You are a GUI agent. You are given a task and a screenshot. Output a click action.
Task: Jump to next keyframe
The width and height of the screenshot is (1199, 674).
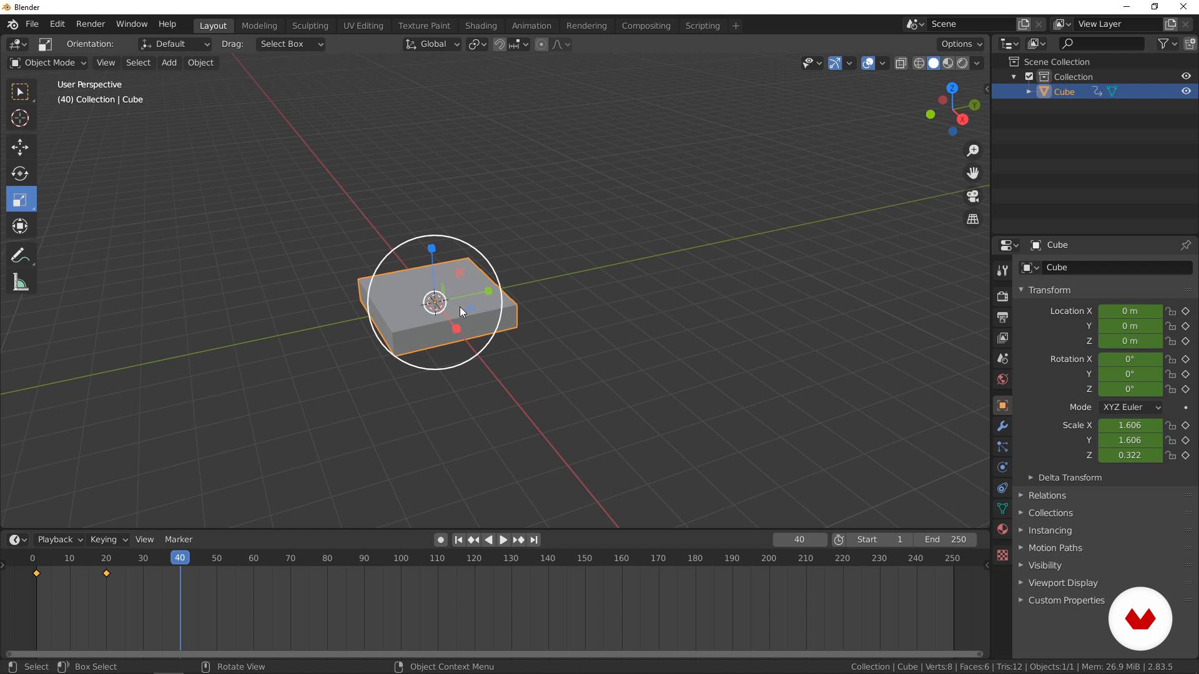pyautogui.click(x=518, y=540)
